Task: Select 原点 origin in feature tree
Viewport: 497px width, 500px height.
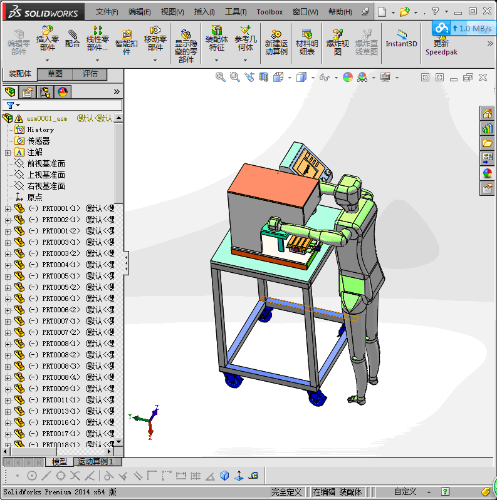Action: coord(35,197)
